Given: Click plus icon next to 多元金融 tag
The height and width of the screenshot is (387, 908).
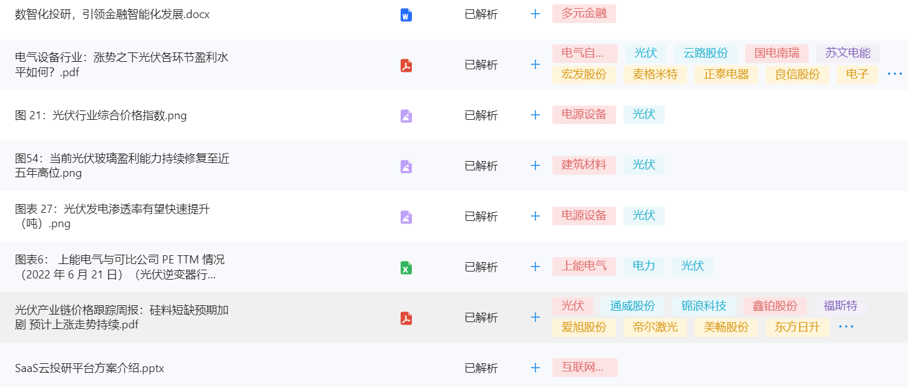Looking at the screenshot, I should (x=535, y=14).
